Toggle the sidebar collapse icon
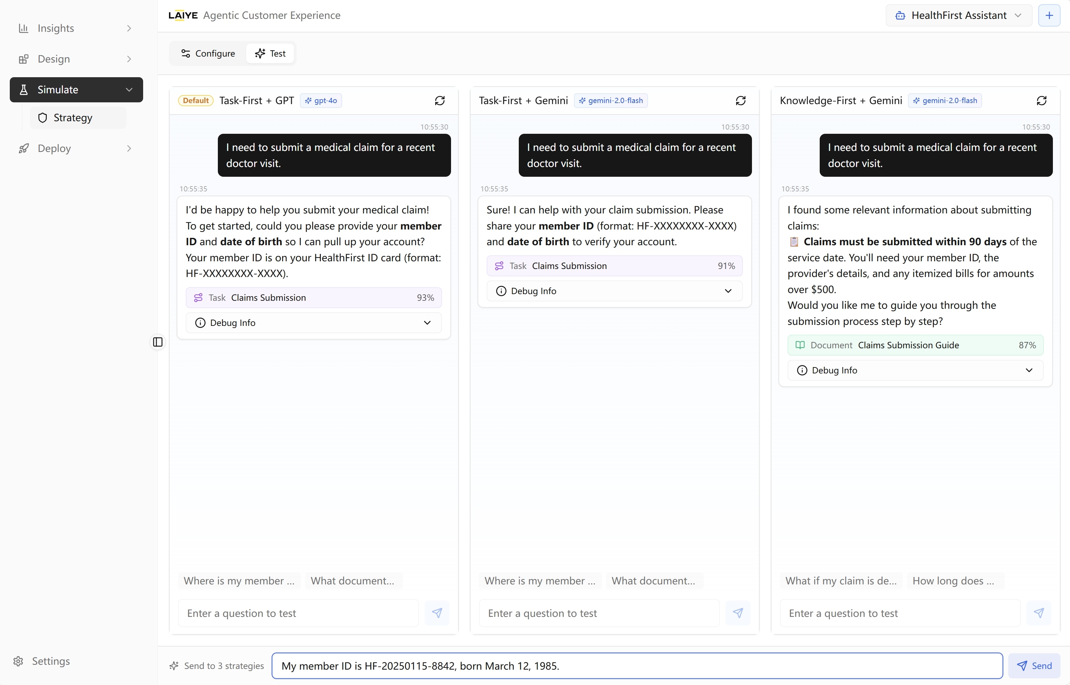Image resolution: width=1070 pixels, height=685 pixels. click(158, 342)
